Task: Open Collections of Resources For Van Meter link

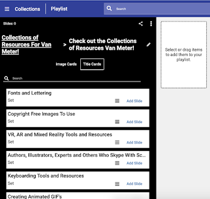Action: (26, 45)
